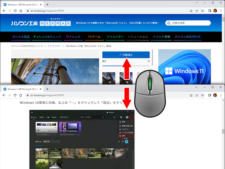Select 人物 tab in Photos app
Screen dimensions: 225x169
coord(48,117)
